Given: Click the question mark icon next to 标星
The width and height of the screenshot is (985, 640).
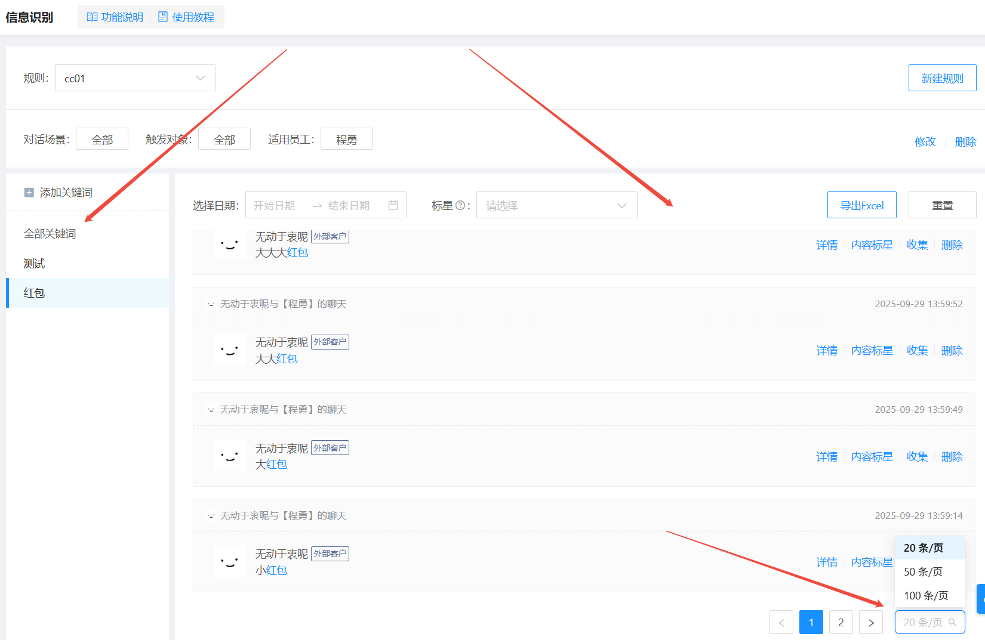Looking at the screenshot, I should pos(460,205).
